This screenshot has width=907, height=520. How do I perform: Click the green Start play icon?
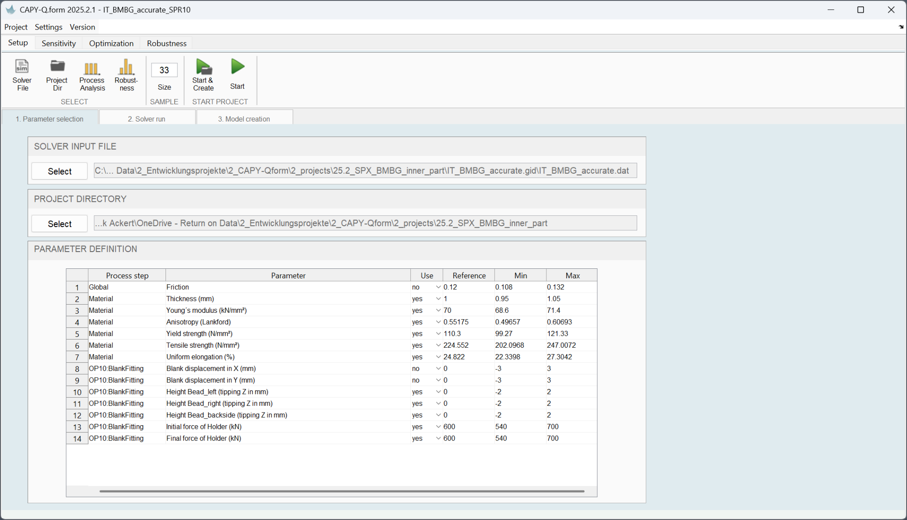pos(238,67)
